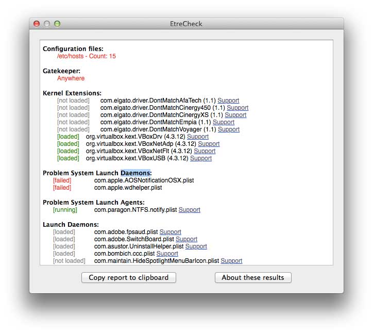The image size is (373, 334).
Task: Click [loaded] status beside VBoxDrv
Action: click(x=68, y=137)
